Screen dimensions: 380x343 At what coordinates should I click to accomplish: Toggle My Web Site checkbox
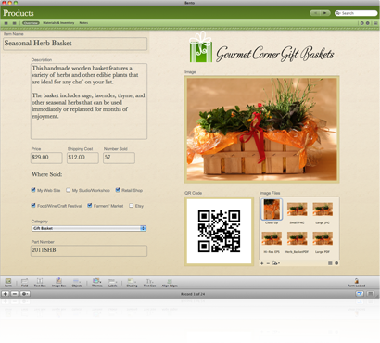(x=33, y=190)
